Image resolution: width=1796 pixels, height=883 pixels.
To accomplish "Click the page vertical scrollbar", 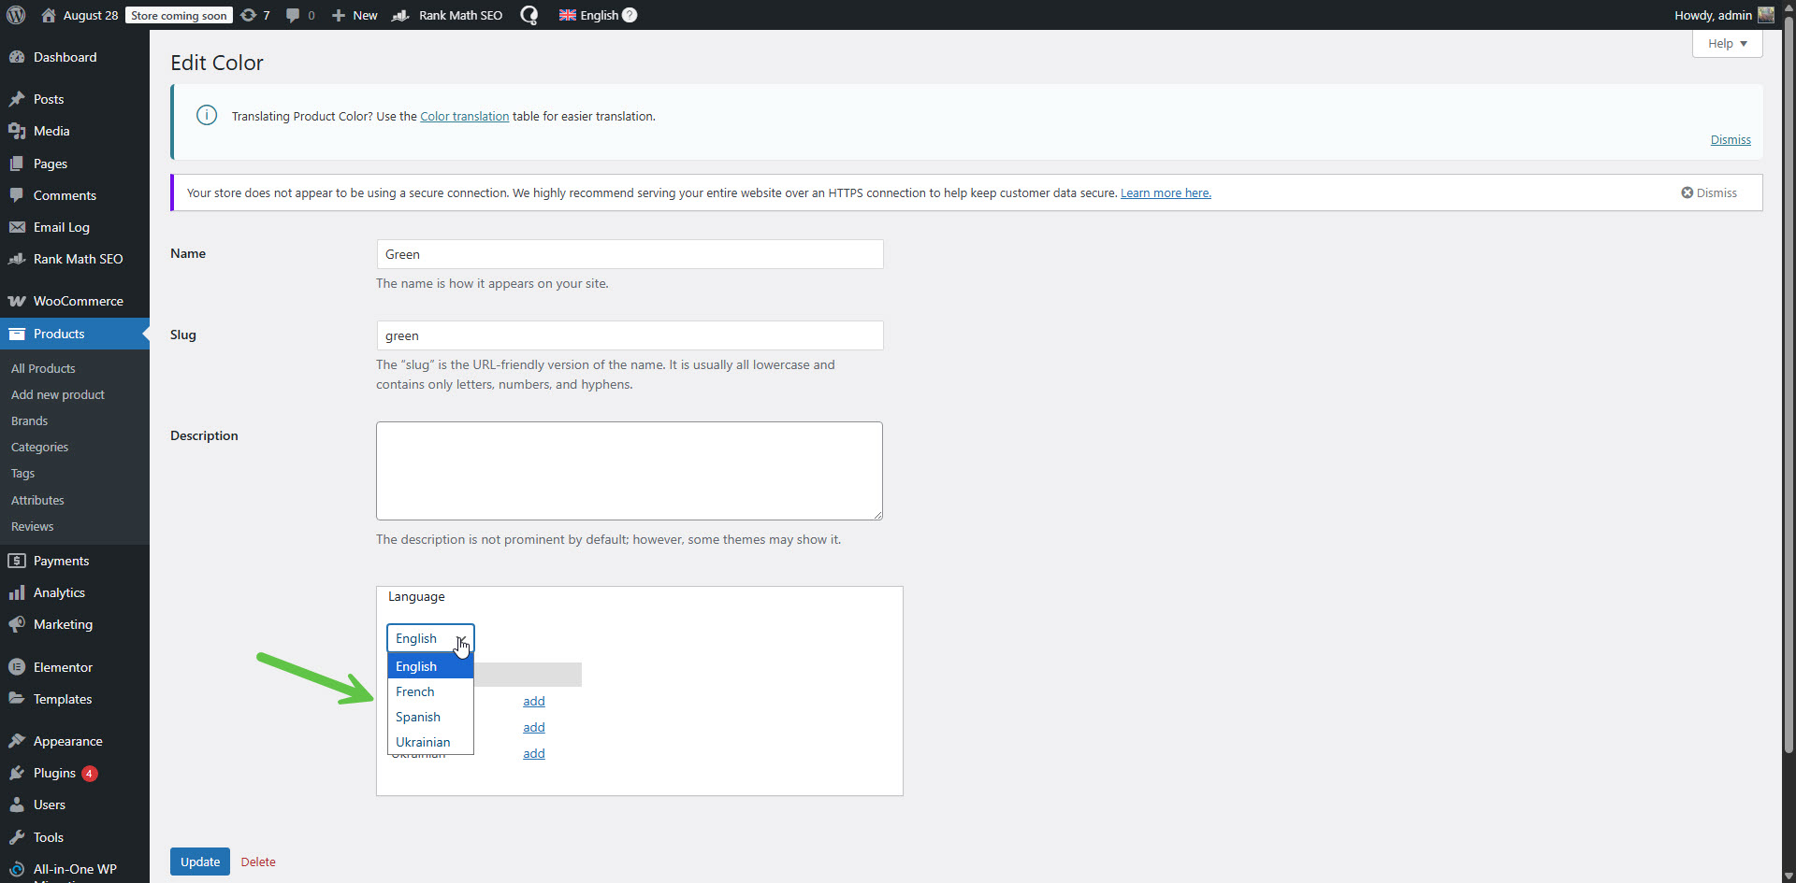I will click(x=1789, y=383).
